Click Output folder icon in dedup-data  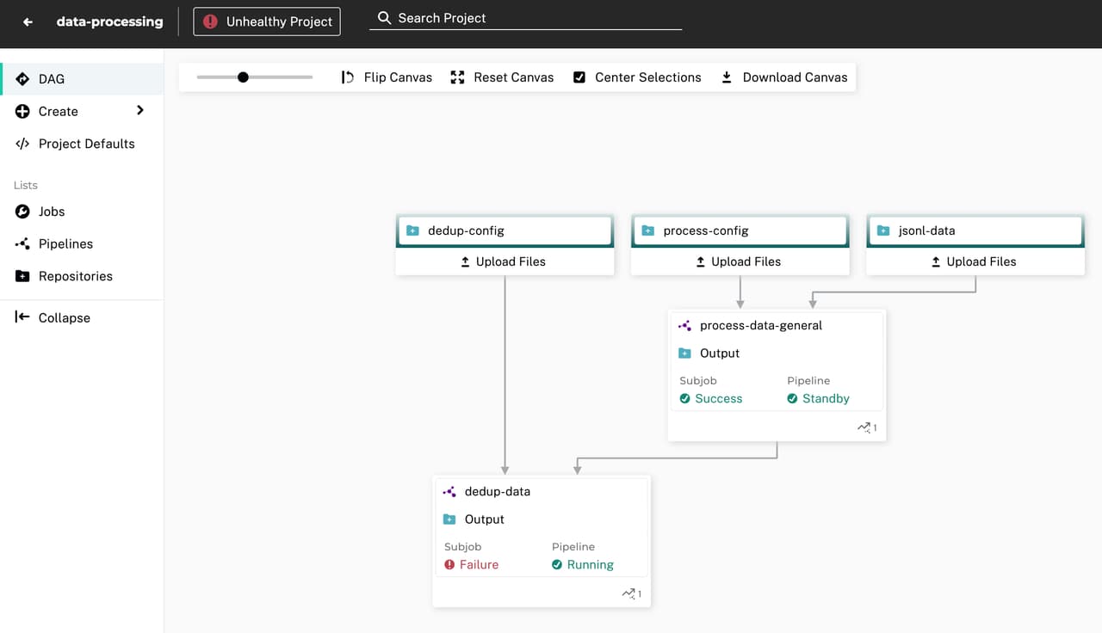(x=449, y=519)
